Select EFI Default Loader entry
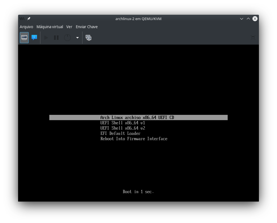 coord(120,134)
